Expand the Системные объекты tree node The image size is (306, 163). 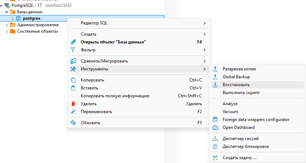click(x=6, y=32)
